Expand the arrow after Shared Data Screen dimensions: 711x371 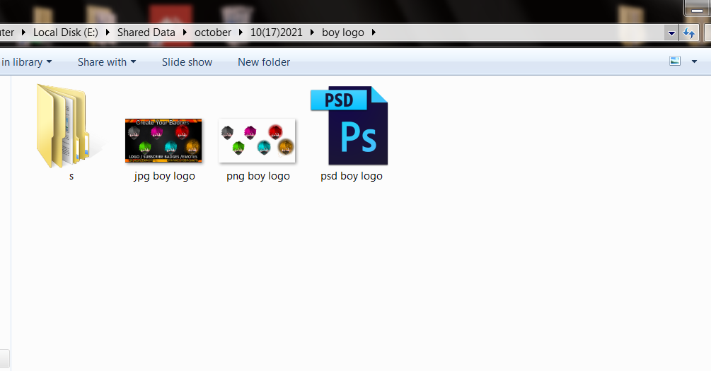click(x=185, y=33)
